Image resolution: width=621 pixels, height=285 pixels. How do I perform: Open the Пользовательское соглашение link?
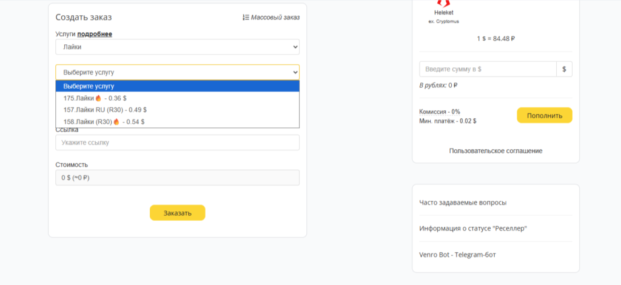pos(495,150)
